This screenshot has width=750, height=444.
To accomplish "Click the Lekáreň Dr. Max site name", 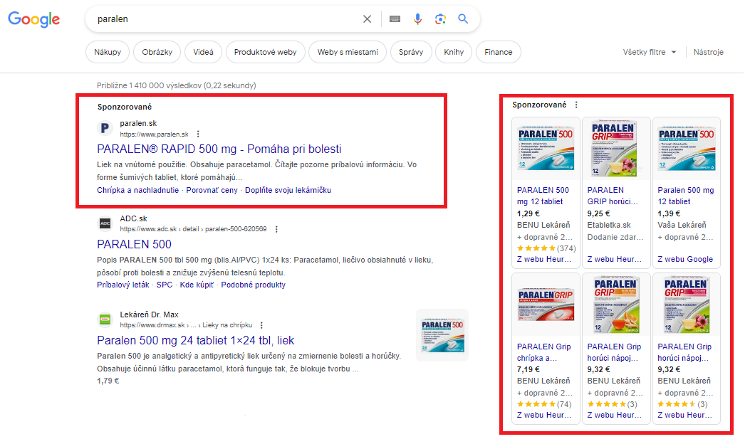I will [x=150, y=315].
